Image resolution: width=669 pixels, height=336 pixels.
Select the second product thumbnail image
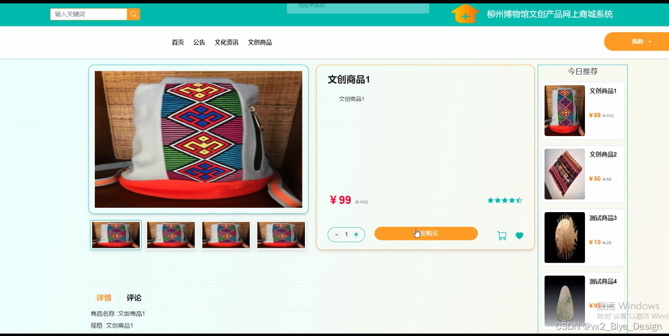click(x=171, y=235)
